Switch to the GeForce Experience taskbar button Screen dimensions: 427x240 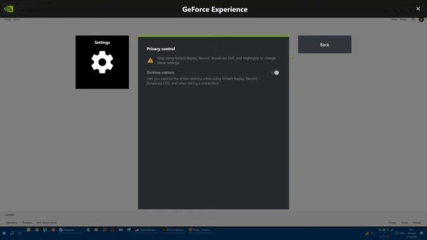(173, 230)
